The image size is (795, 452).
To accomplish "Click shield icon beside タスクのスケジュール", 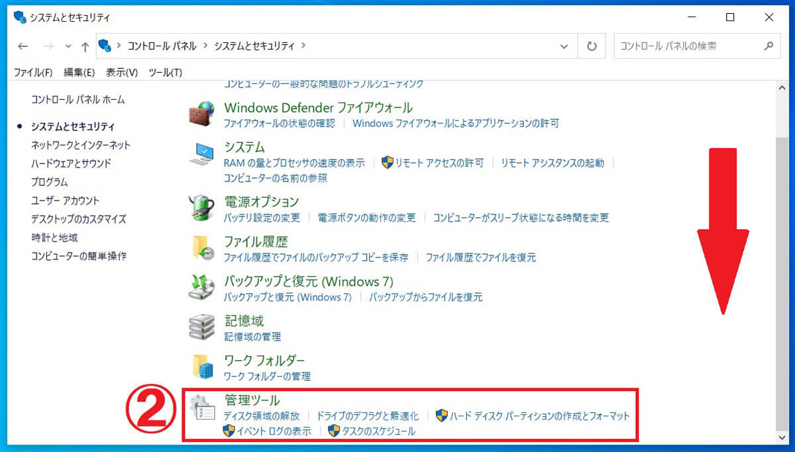I will [x=334, y=431].
